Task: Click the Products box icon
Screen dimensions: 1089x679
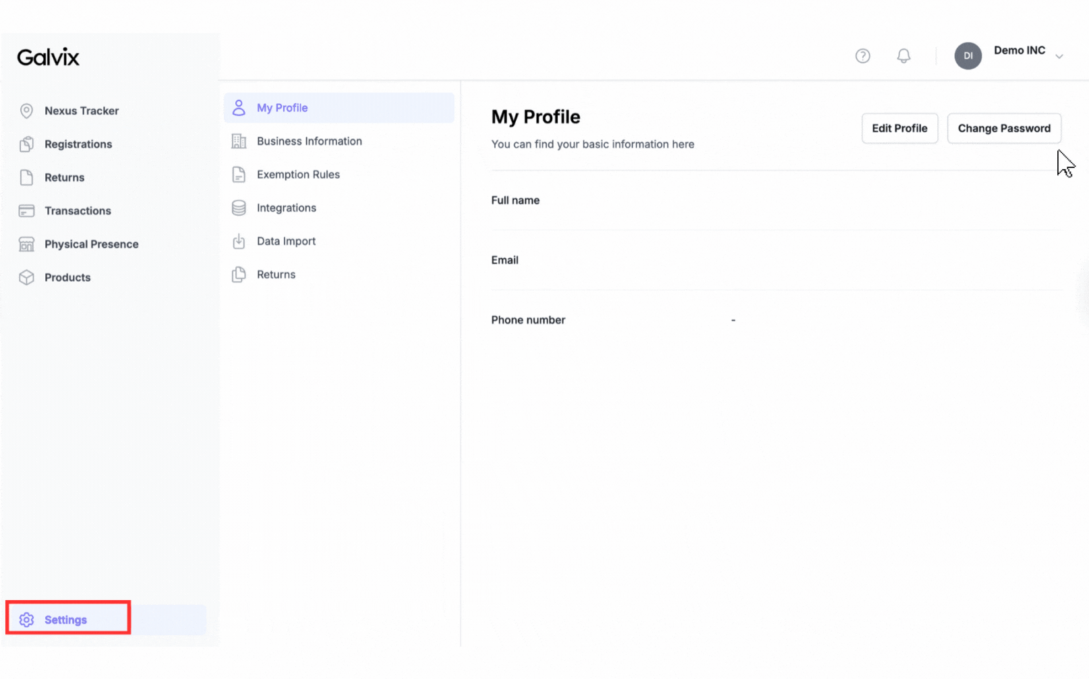Action: pos(26,277)
